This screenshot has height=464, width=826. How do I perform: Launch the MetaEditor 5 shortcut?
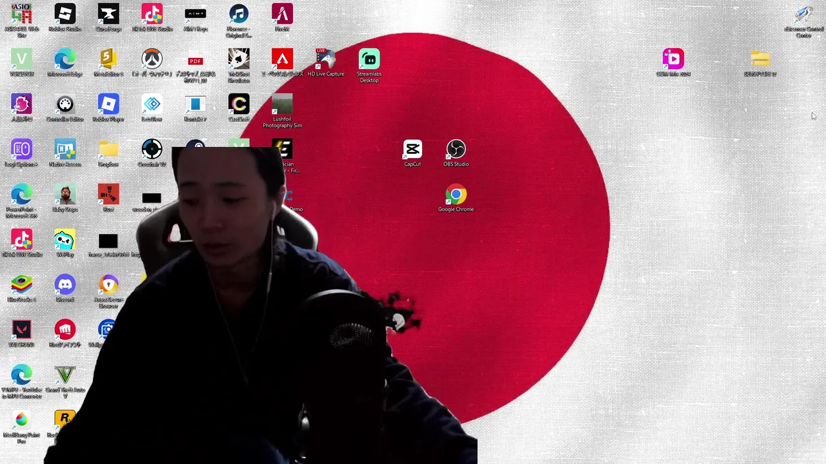pos(108,59)
